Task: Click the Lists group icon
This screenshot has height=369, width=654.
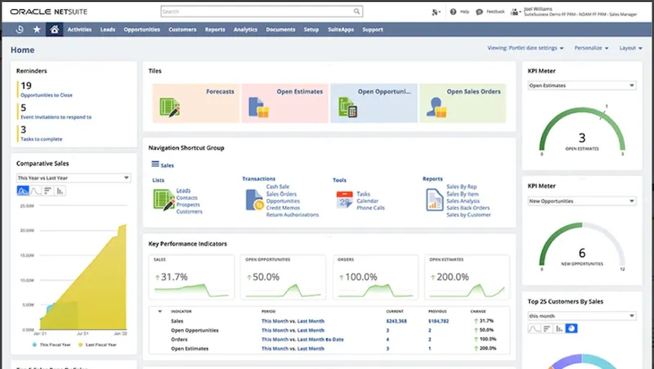Action: coord(164,200)
